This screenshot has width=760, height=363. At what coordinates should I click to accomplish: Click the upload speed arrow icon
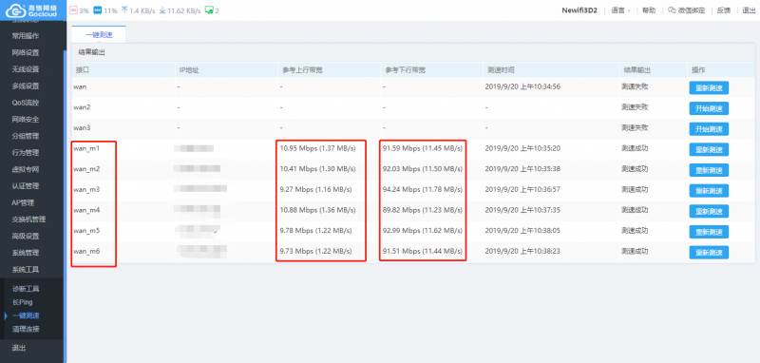[124, 10]
